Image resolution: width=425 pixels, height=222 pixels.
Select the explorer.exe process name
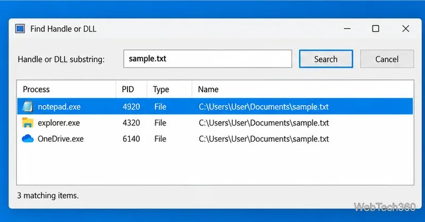59,123
